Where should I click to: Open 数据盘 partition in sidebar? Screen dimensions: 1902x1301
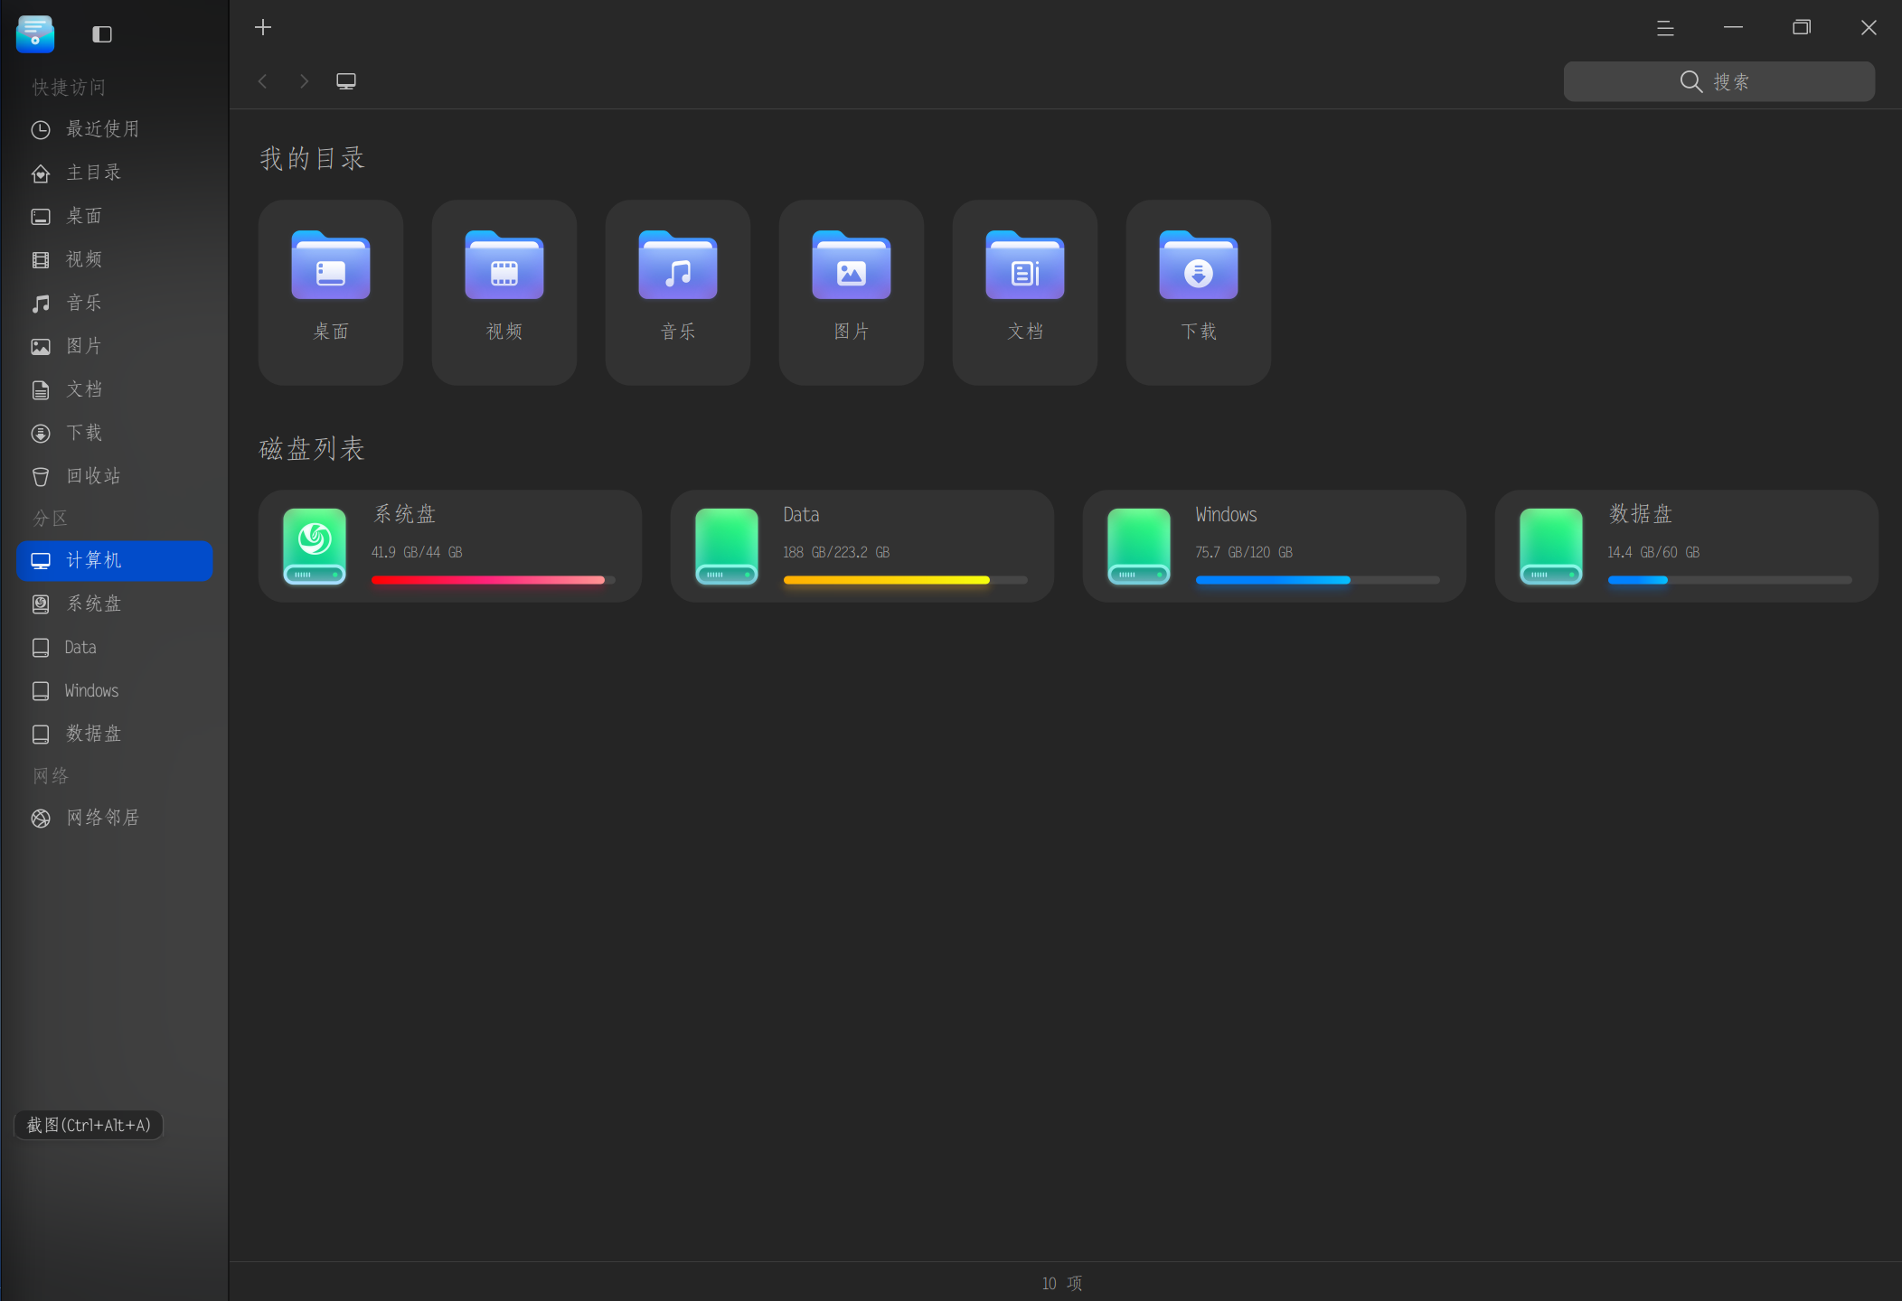(114, 734)
